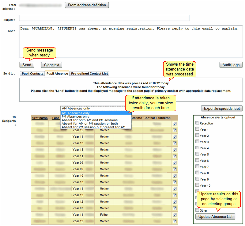This screenshot has height=226, width=245.
Task: Click the Send button
Action: tap(27, 65)
